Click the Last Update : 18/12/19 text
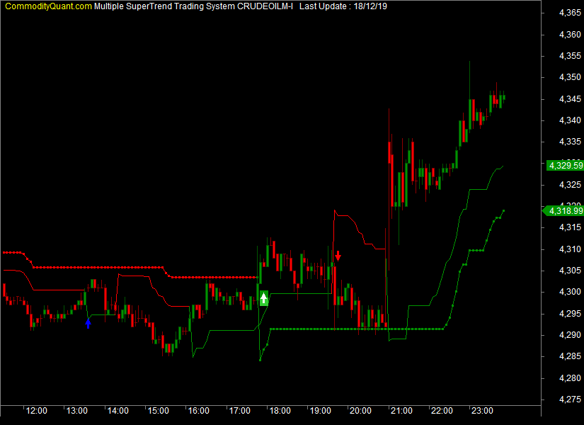The image size is (584, 425). 343,6
